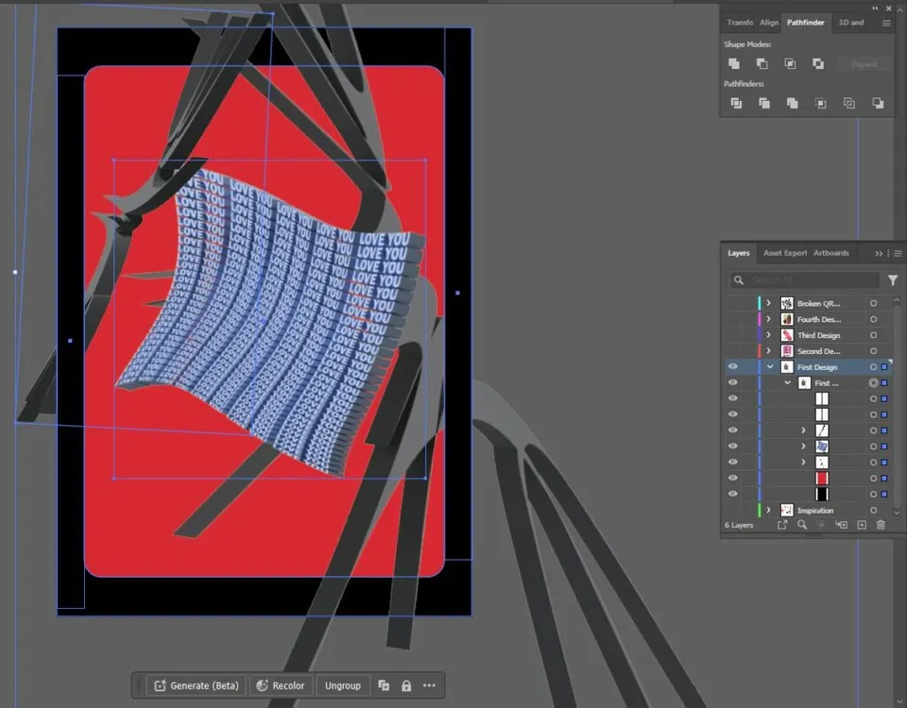Open more options in contextual task bar
The image size is (907, 708).
[429, 685]
